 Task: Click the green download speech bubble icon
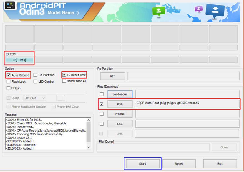click(159, 11)
